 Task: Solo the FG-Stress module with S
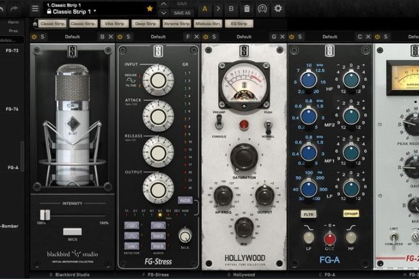128,37
